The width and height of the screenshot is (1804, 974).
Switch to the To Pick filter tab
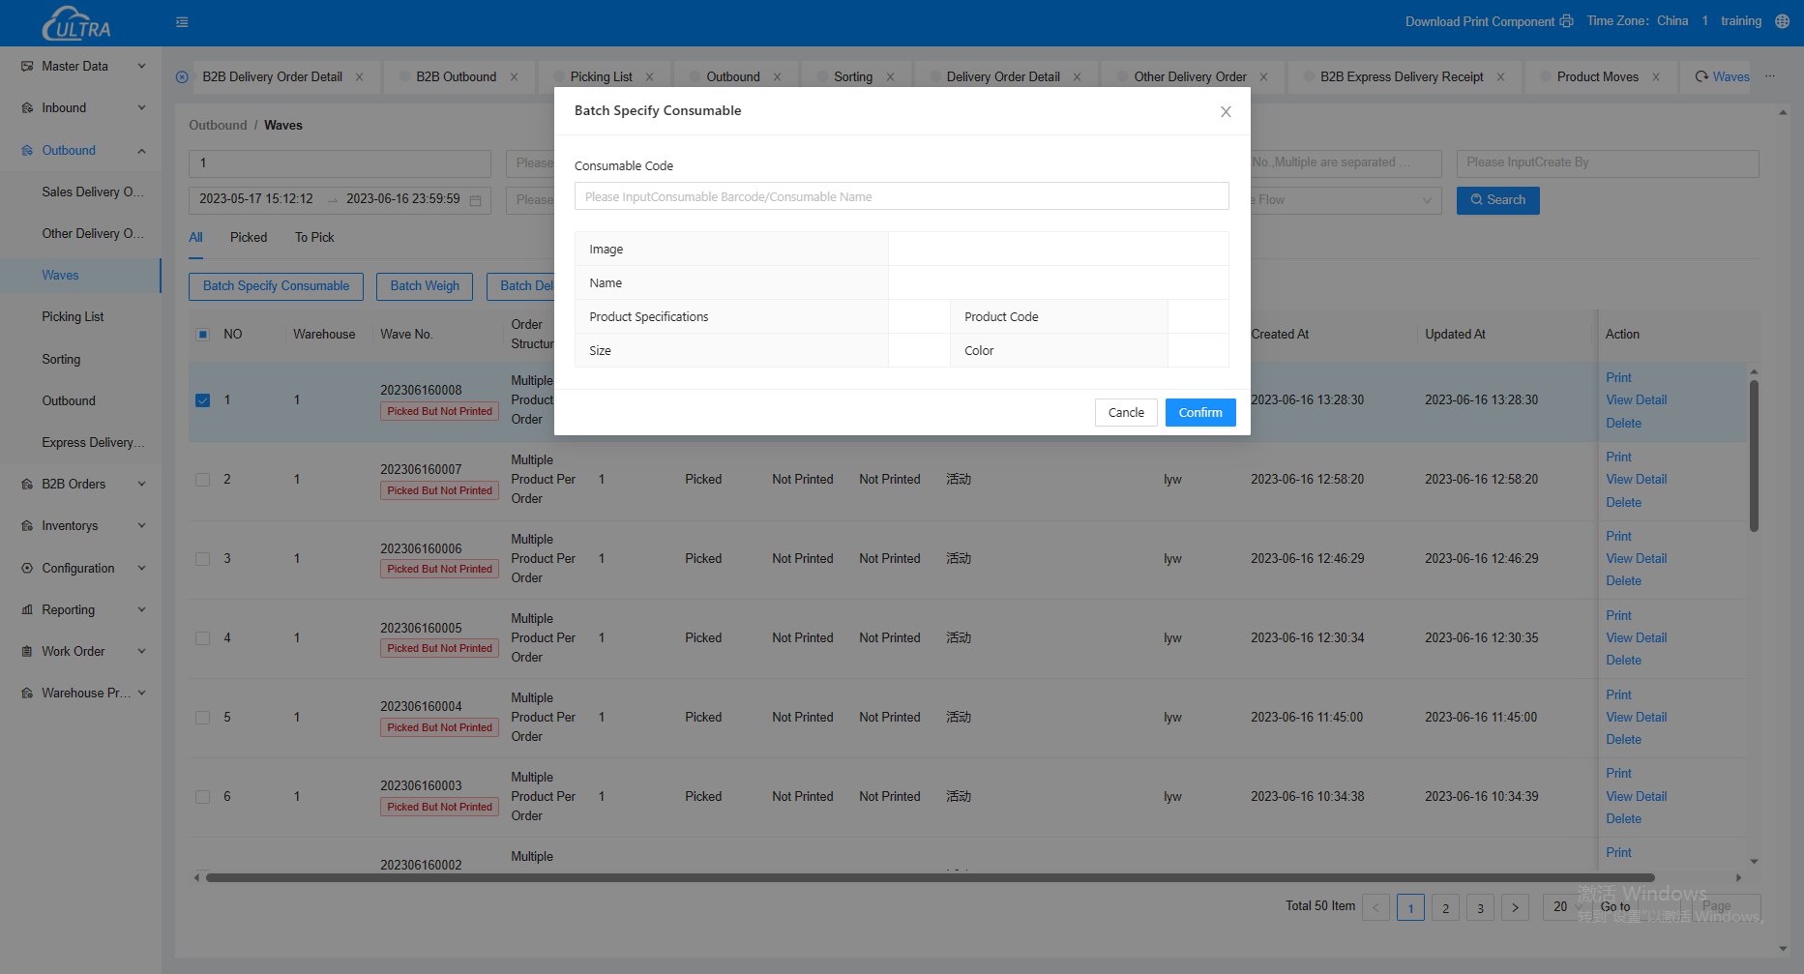coord(314,238)
